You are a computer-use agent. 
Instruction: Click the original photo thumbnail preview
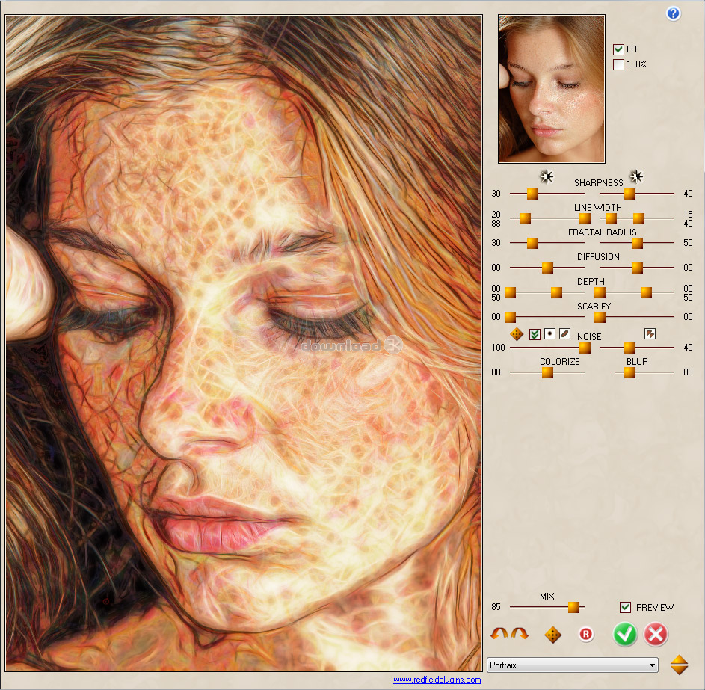pos(552,88)
